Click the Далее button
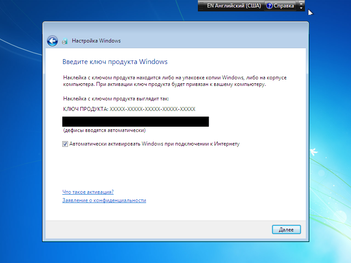The image size is (351, 263). [x=287, y=229]
